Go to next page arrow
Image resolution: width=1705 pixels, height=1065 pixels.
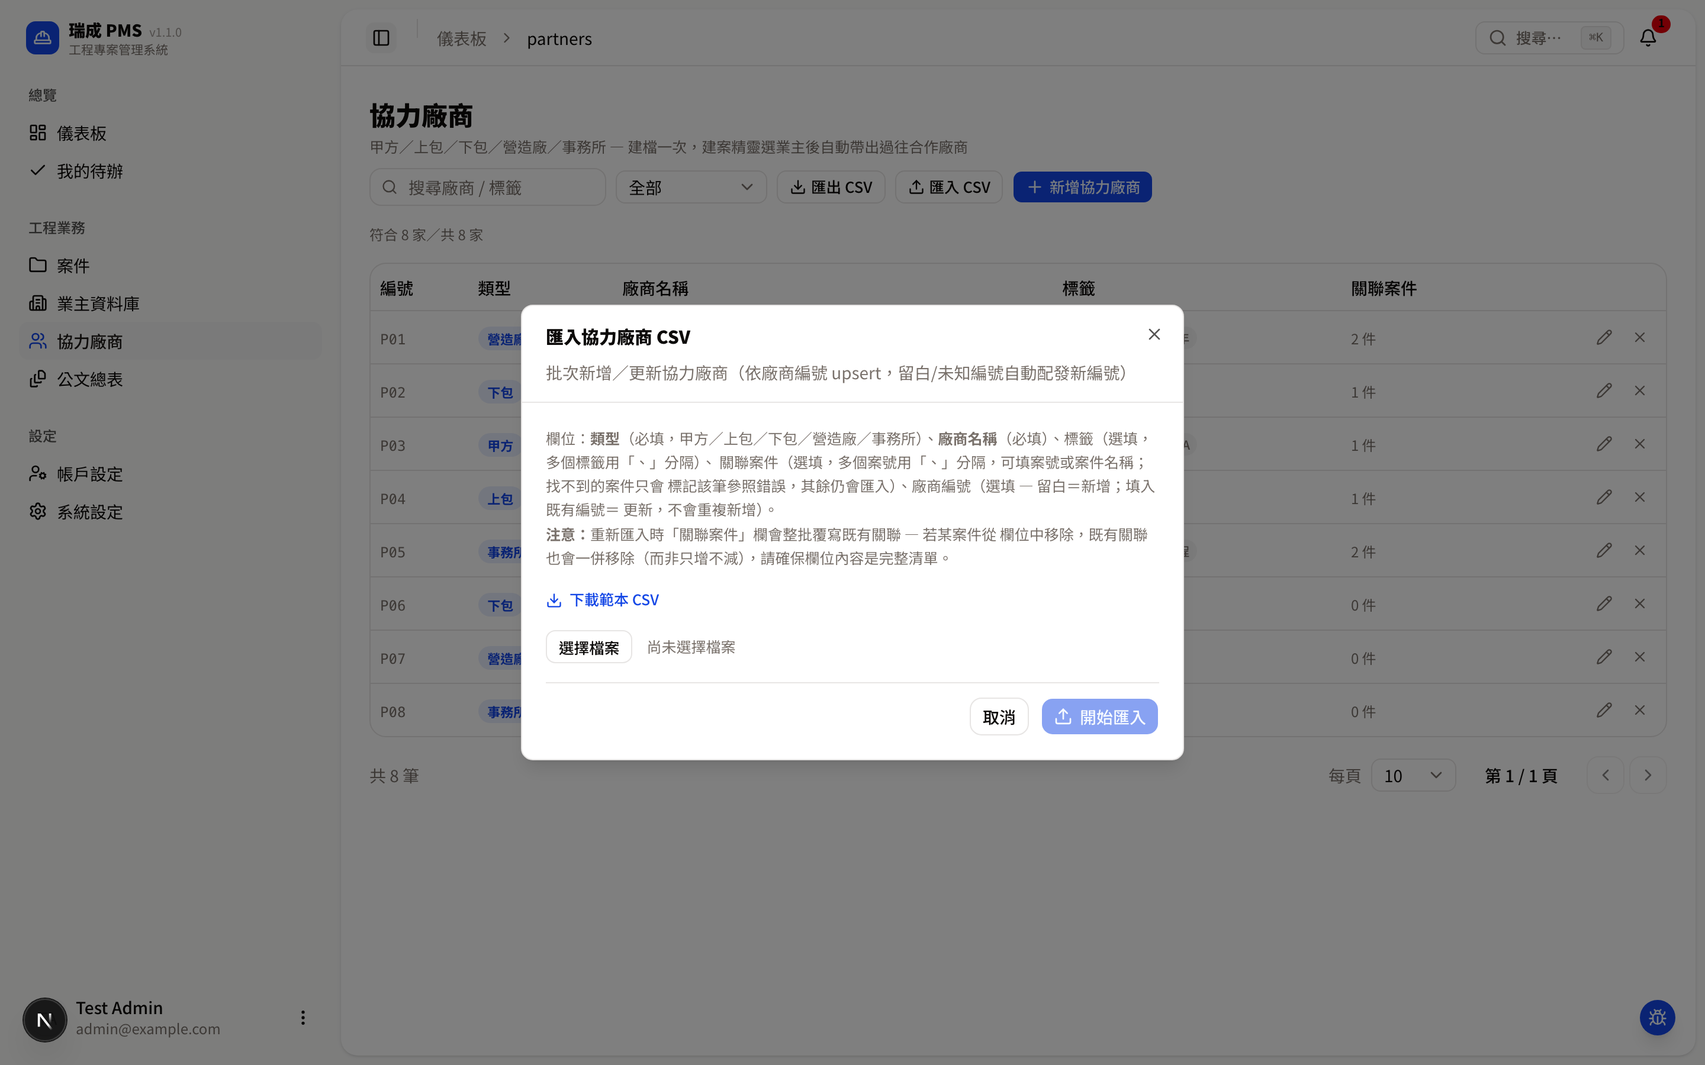[x=1648, y=776]
